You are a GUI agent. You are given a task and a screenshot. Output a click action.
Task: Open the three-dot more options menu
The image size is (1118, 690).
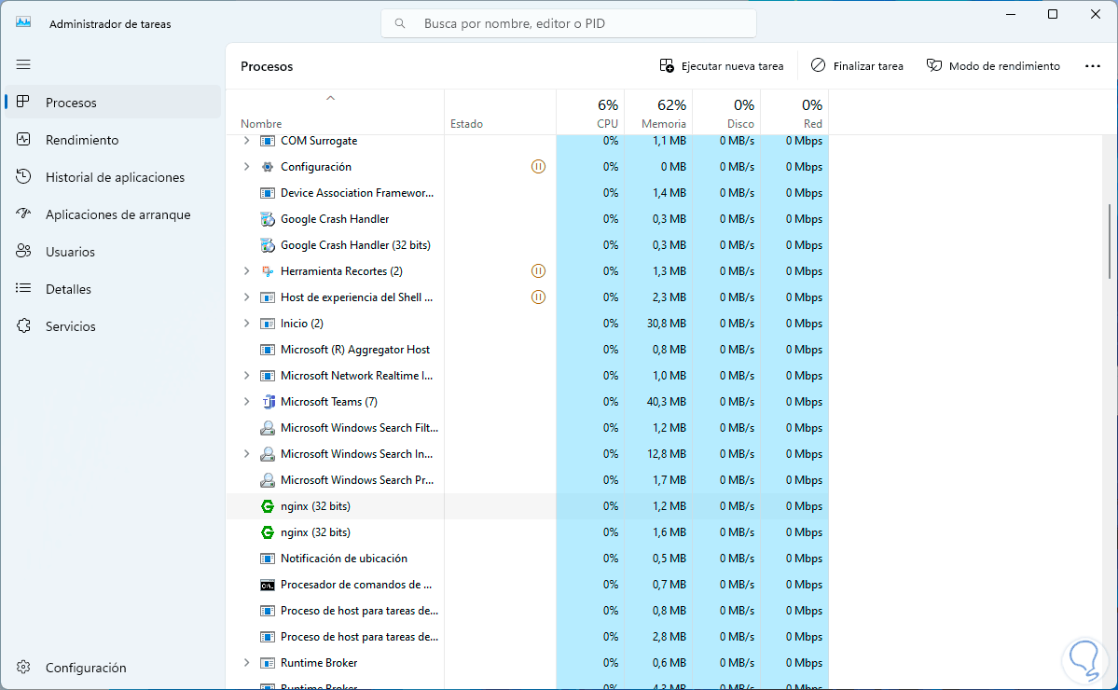pyautogui.click(x=1093, y=66)
